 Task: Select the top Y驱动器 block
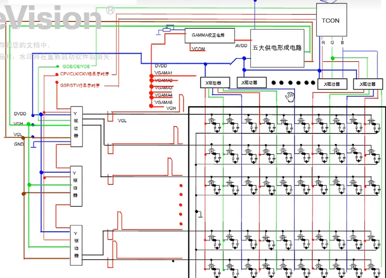tap(76, 126)
